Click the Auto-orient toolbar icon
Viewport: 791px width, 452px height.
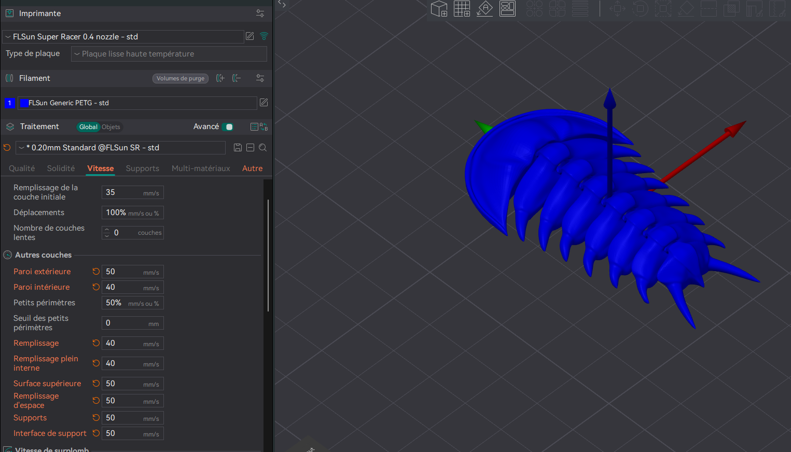(x=484, y=9)
